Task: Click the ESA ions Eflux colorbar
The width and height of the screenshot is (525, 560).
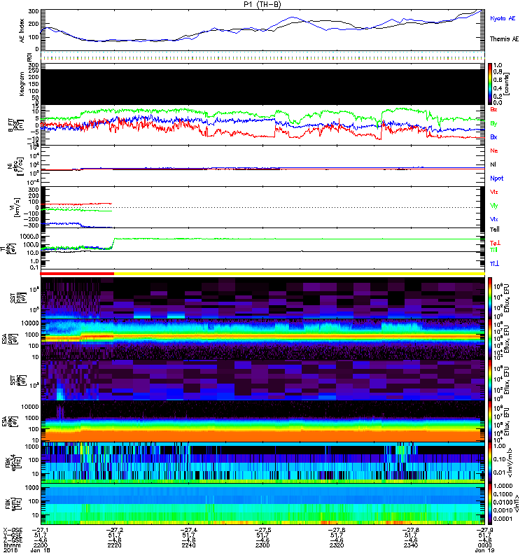Action: coord(489,339)
